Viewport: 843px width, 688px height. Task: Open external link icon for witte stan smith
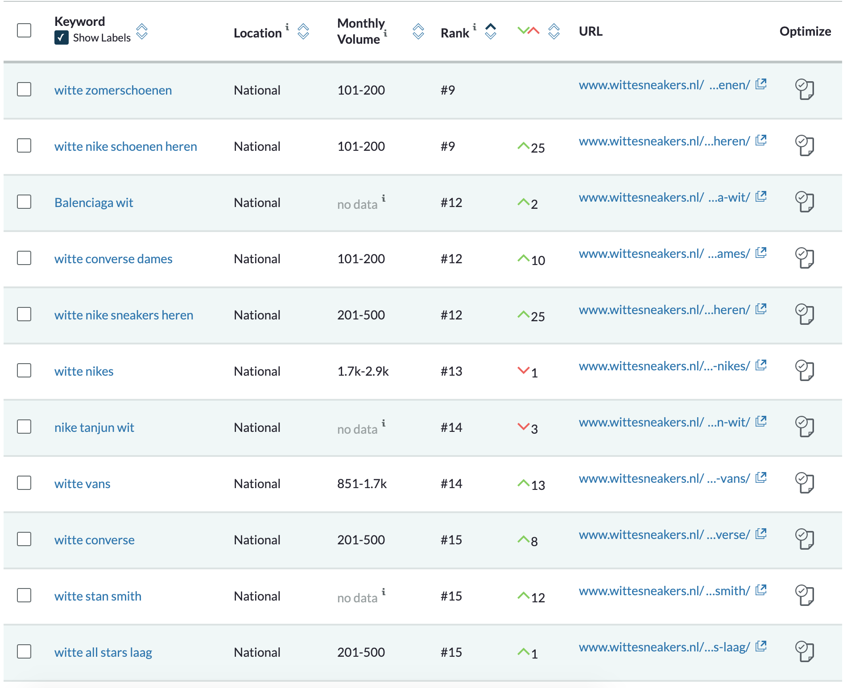pyautogui.click(x=761, y=590)
